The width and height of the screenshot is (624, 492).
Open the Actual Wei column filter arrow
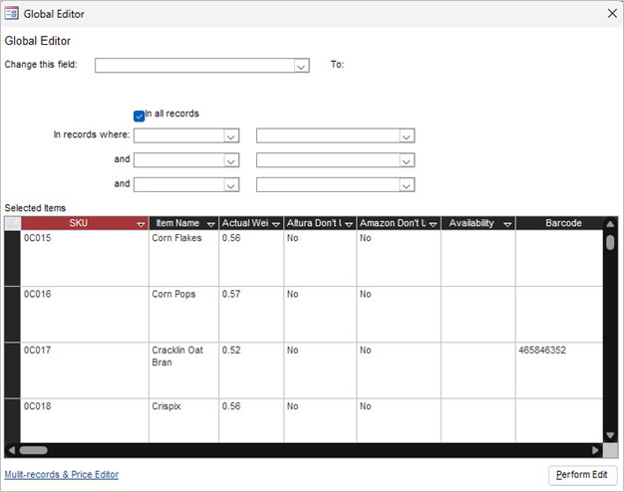pyautogui.click(x=276, y=224)
